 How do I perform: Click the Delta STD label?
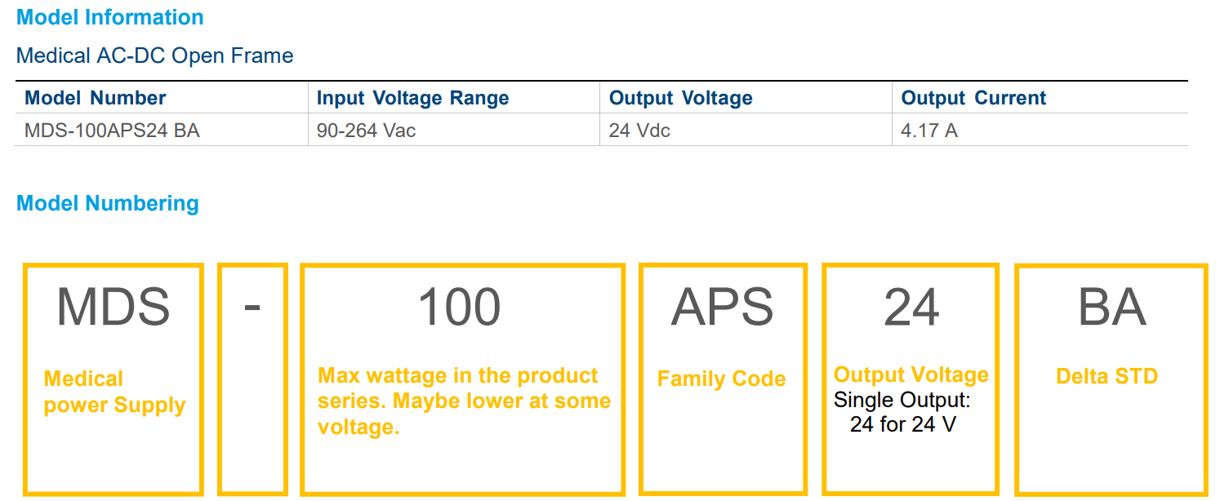[1107, 376]
